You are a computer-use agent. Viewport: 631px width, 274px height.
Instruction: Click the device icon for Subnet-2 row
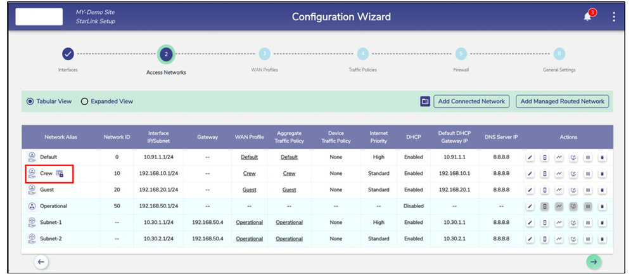[544, 239]
